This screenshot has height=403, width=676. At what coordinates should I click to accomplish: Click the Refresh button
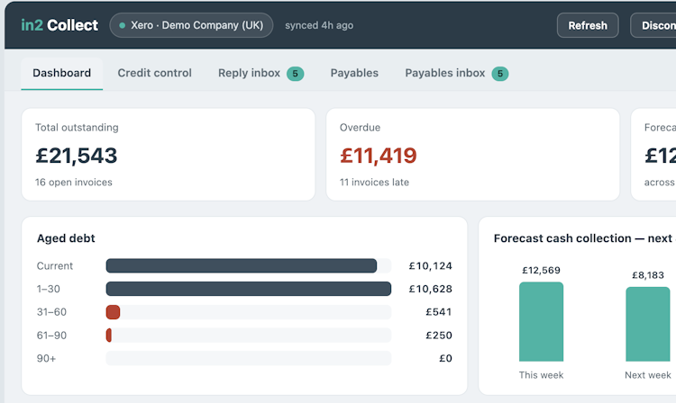click(x=588, y=25)
